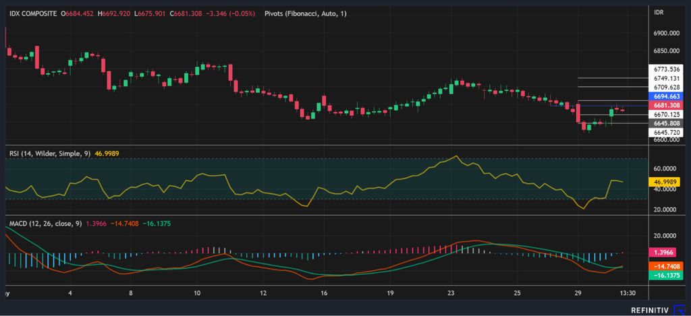Click the 6900.000 price axis tick
The image size is (691, 316).
tap(667, 34)
